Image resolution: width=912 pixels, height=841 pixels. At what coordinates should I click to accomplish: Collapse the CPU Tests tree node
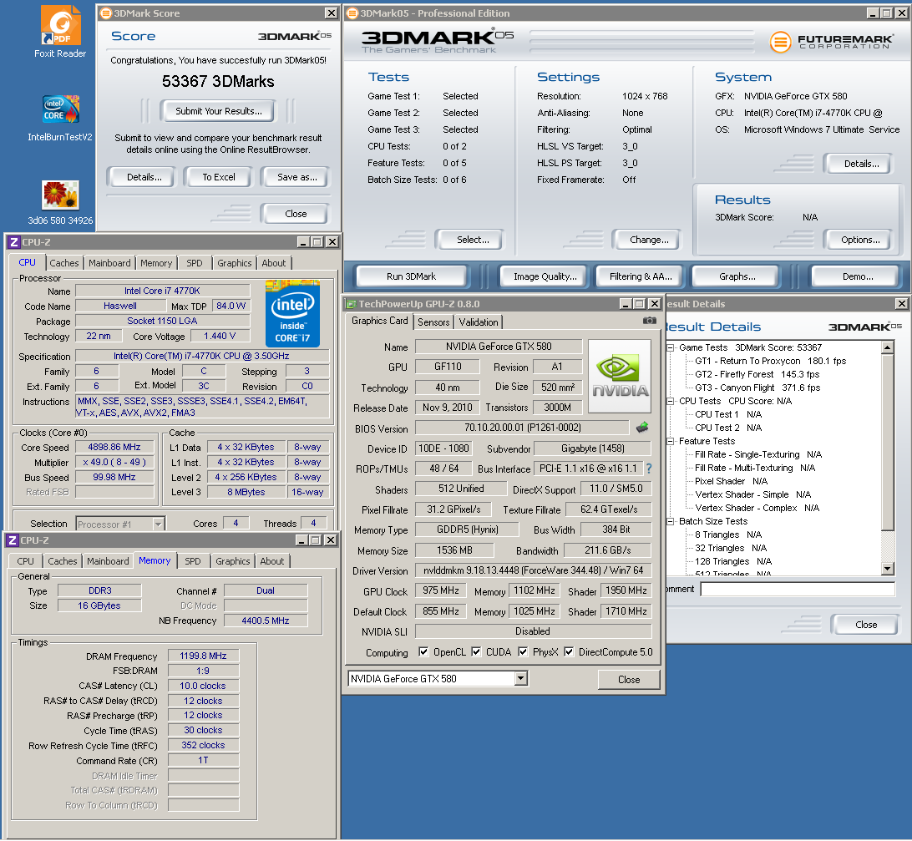(670, 401)
